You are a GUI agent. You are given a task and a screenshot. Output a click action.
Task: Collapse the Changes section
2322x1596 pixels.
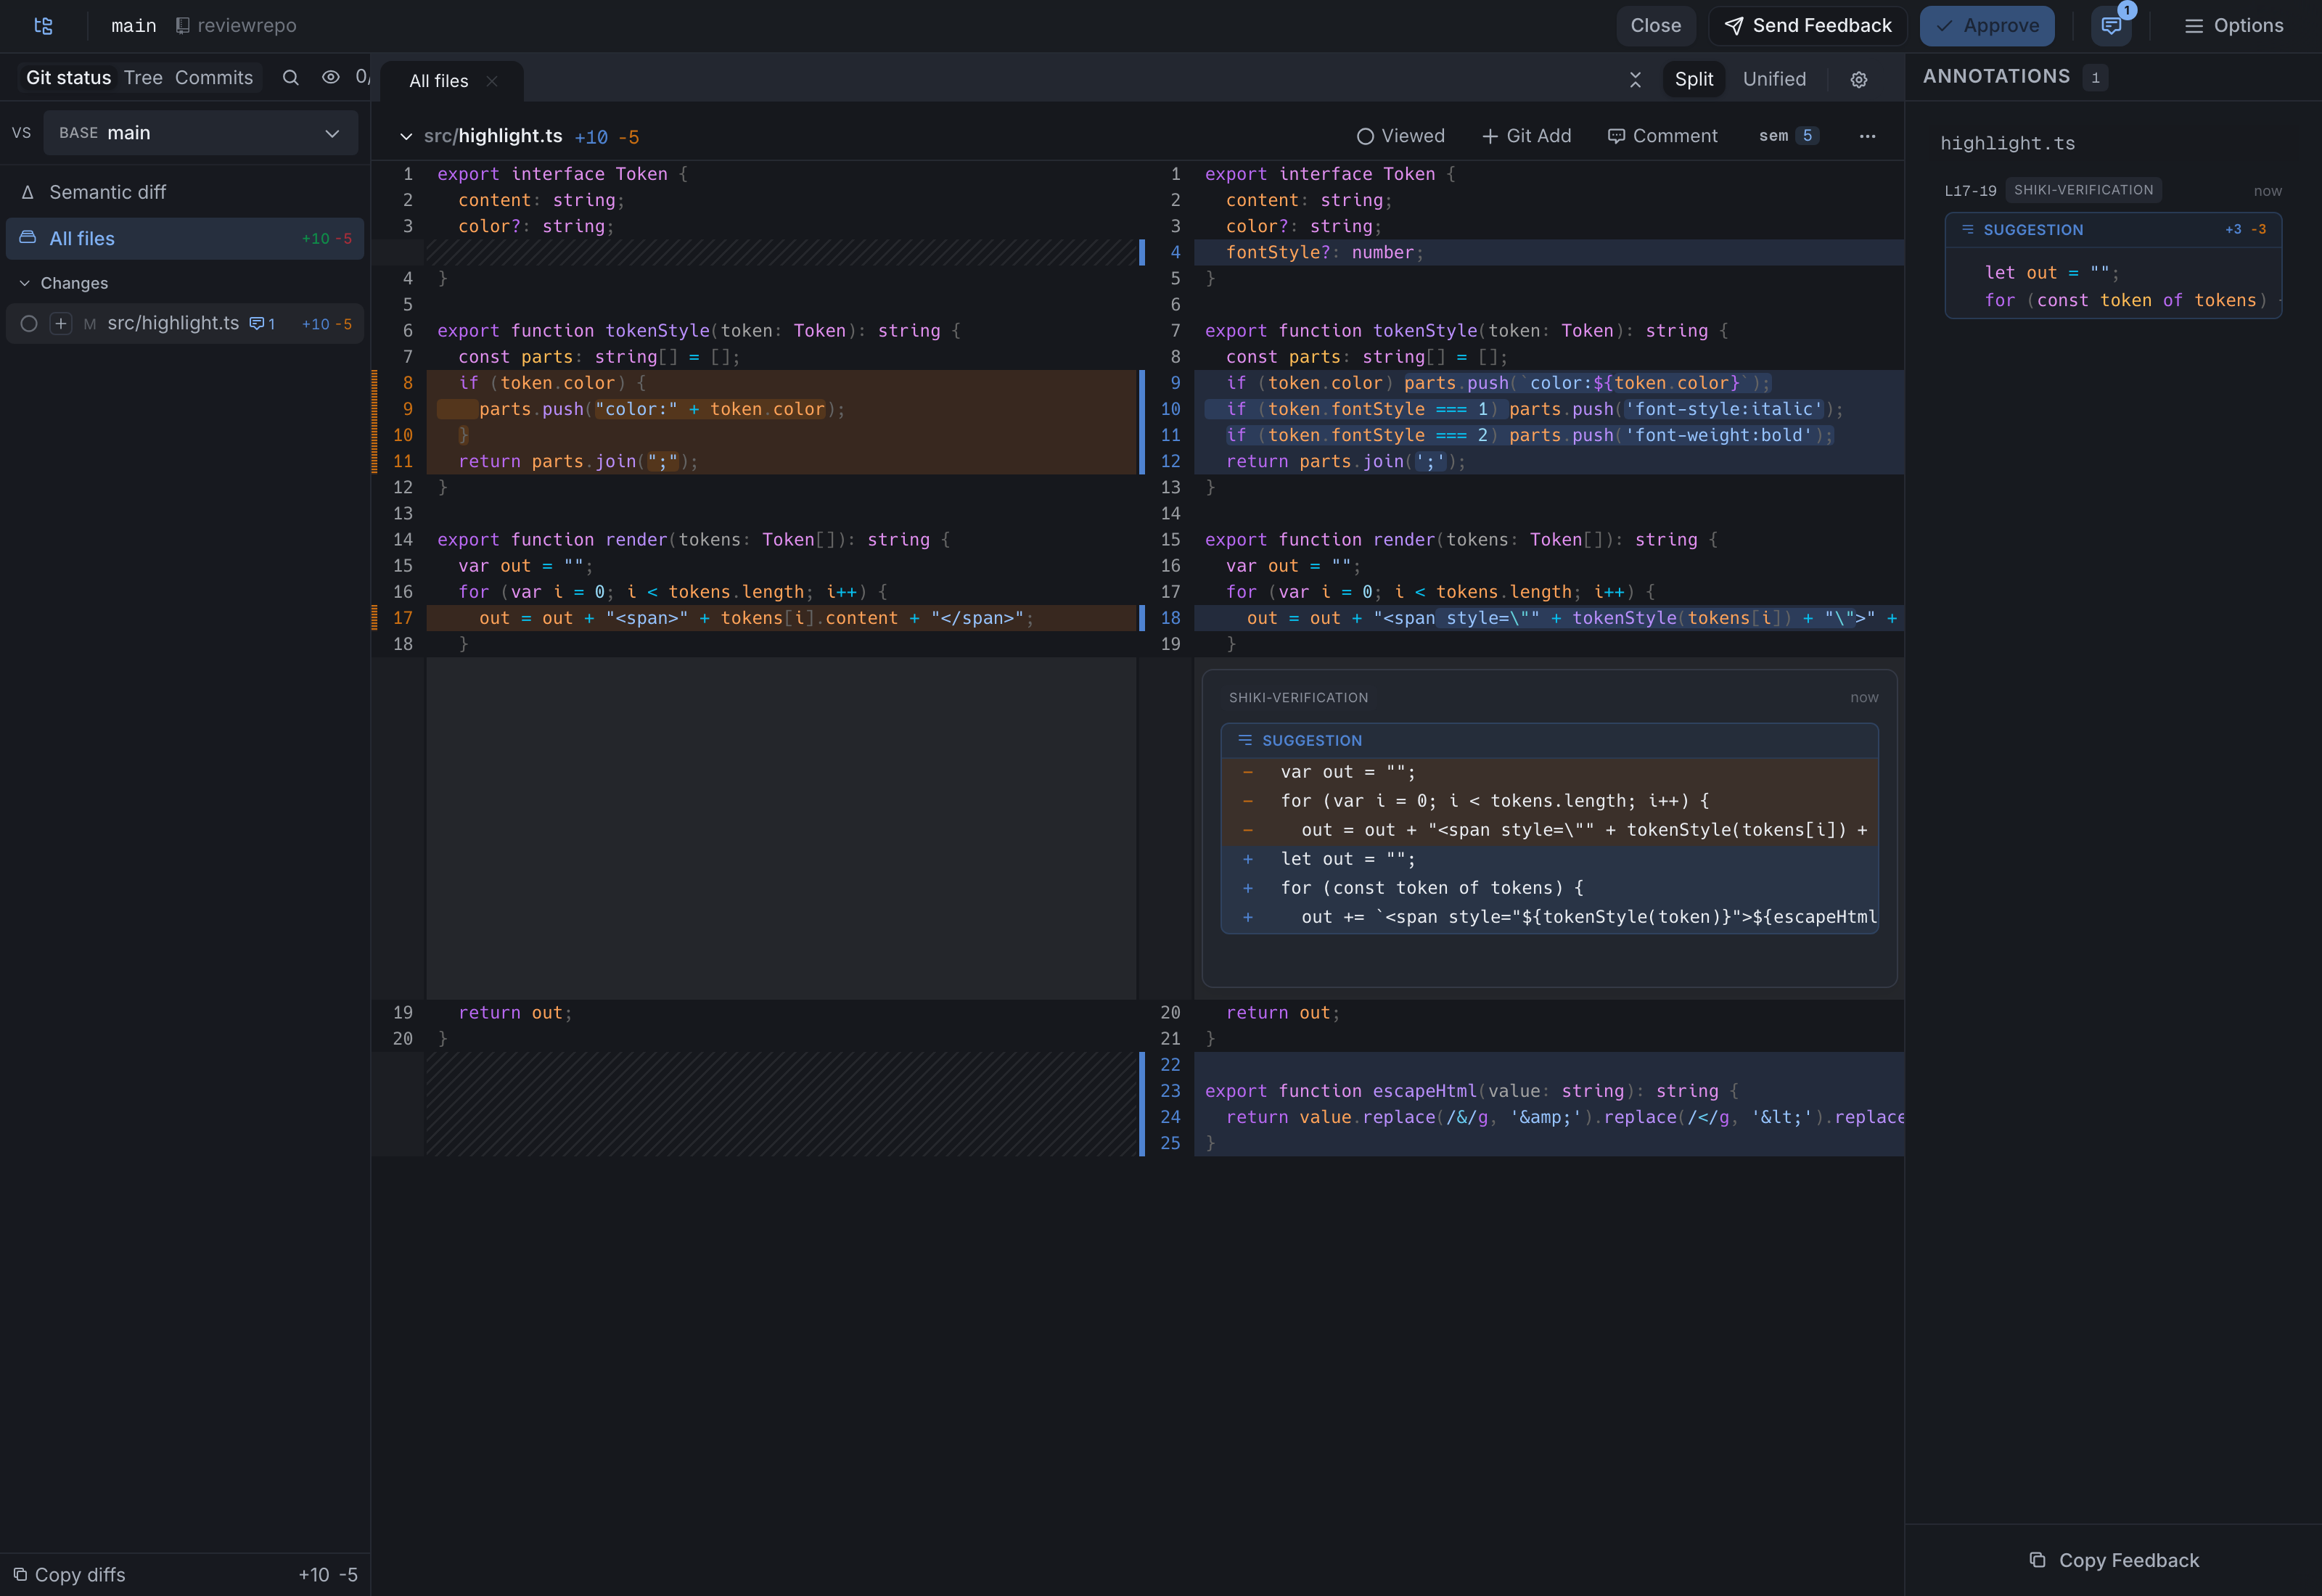point(64,283)
